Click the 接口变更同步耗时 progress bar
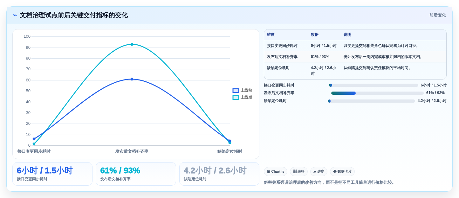The width and height of the screenshot is (459, 198). coord(373,85)
